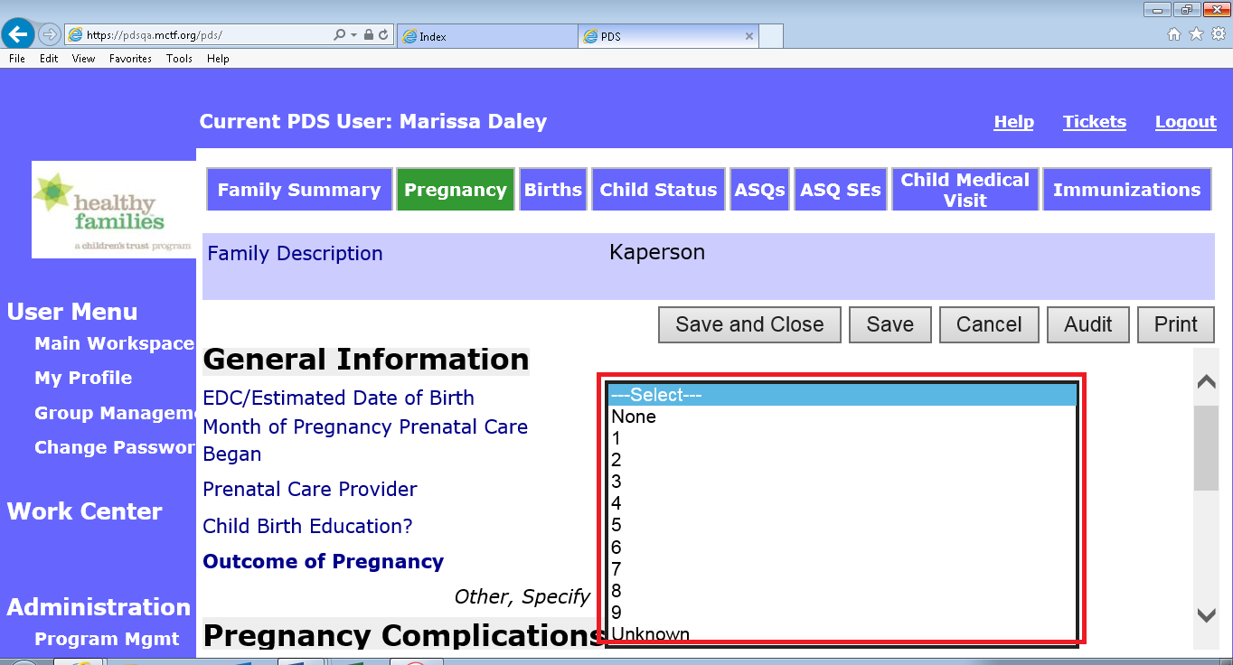Screen dimensions: 1233x665
Task: Choose month 2 in dropdown list
Action: click(842, 460)
